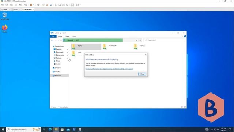
Task: Click the Search dc01 input field
Action: click(164, 40)
